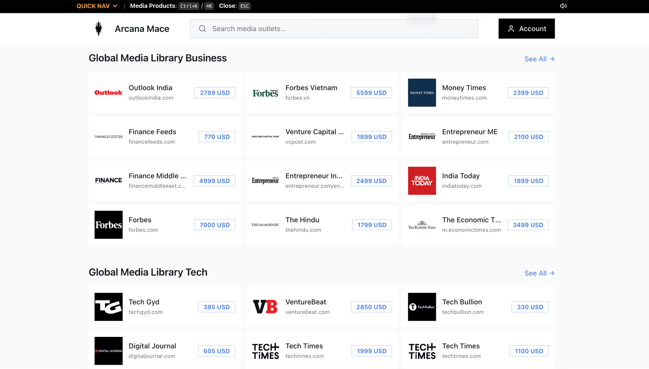The height and width of the screenshot is (369, 649).
Task: Select the 1899 USD Venture Capital price
Action: coord(372,137)
